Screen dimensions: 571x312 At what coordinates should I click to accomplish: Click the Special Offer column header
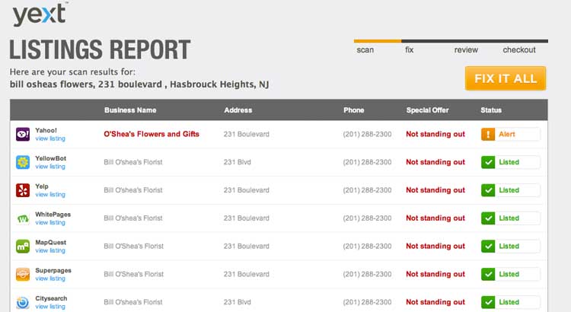pyautogui.click(x=428, y=110)
